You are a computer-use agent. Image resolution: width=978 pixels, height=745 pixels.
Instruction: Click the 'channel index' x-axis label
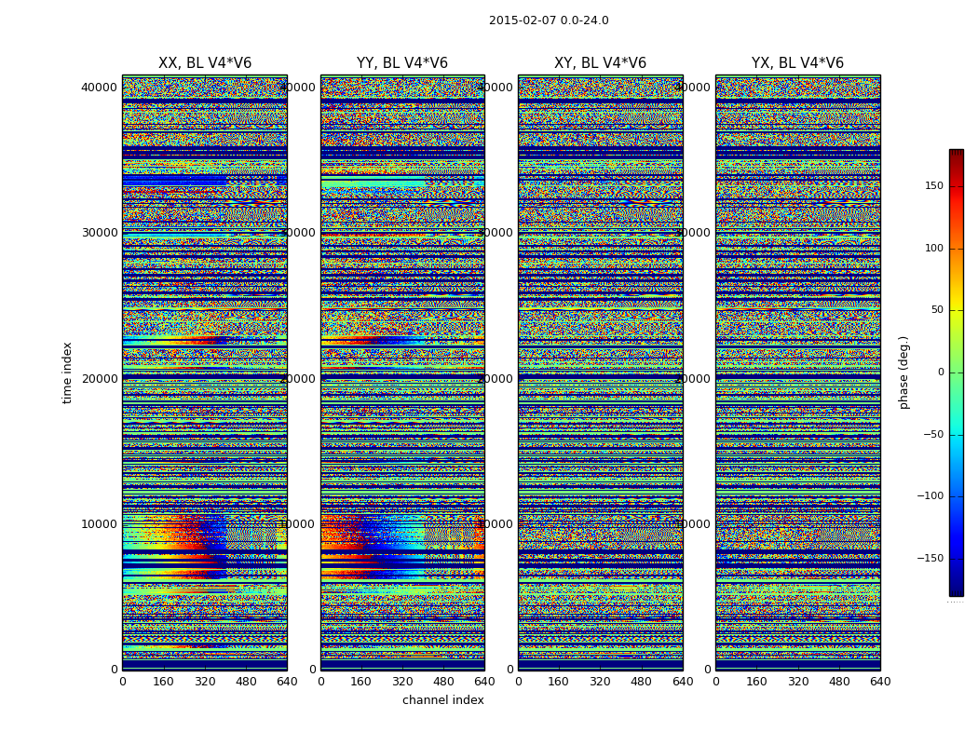442,700
